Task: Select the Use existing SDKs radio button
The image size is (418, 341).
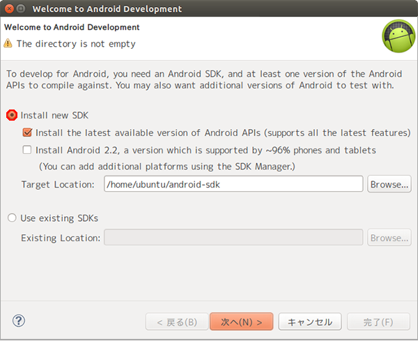Action: (x=12, y=218)
